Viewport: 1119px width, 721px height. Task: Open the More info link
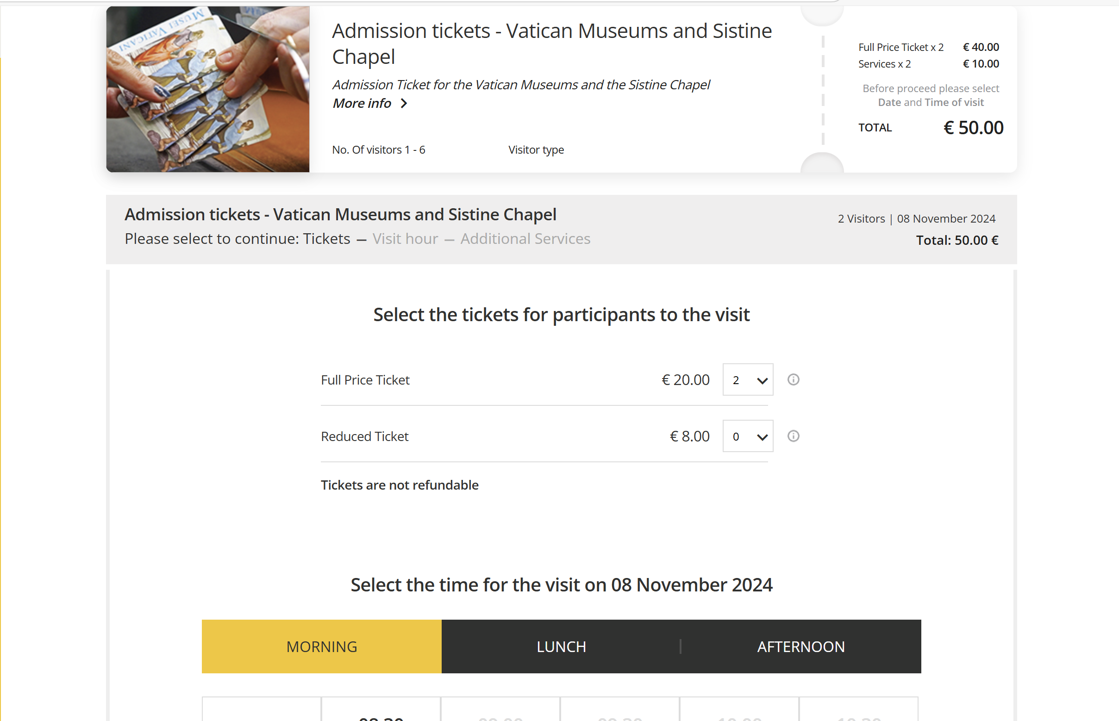[x=362, y=104]
